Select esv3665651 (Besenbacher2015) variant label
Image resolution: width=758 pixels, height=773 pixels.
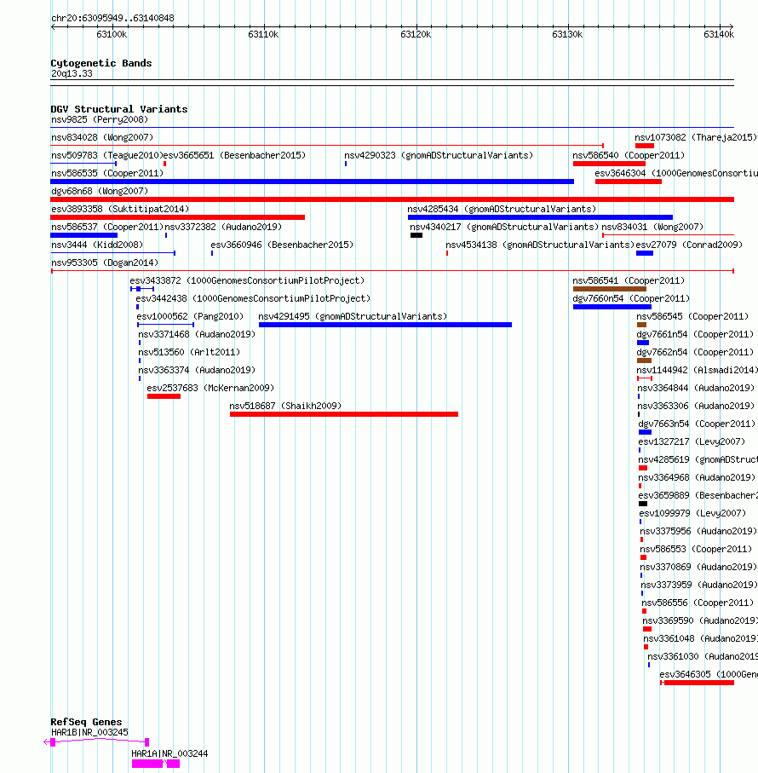pos(234,155)
